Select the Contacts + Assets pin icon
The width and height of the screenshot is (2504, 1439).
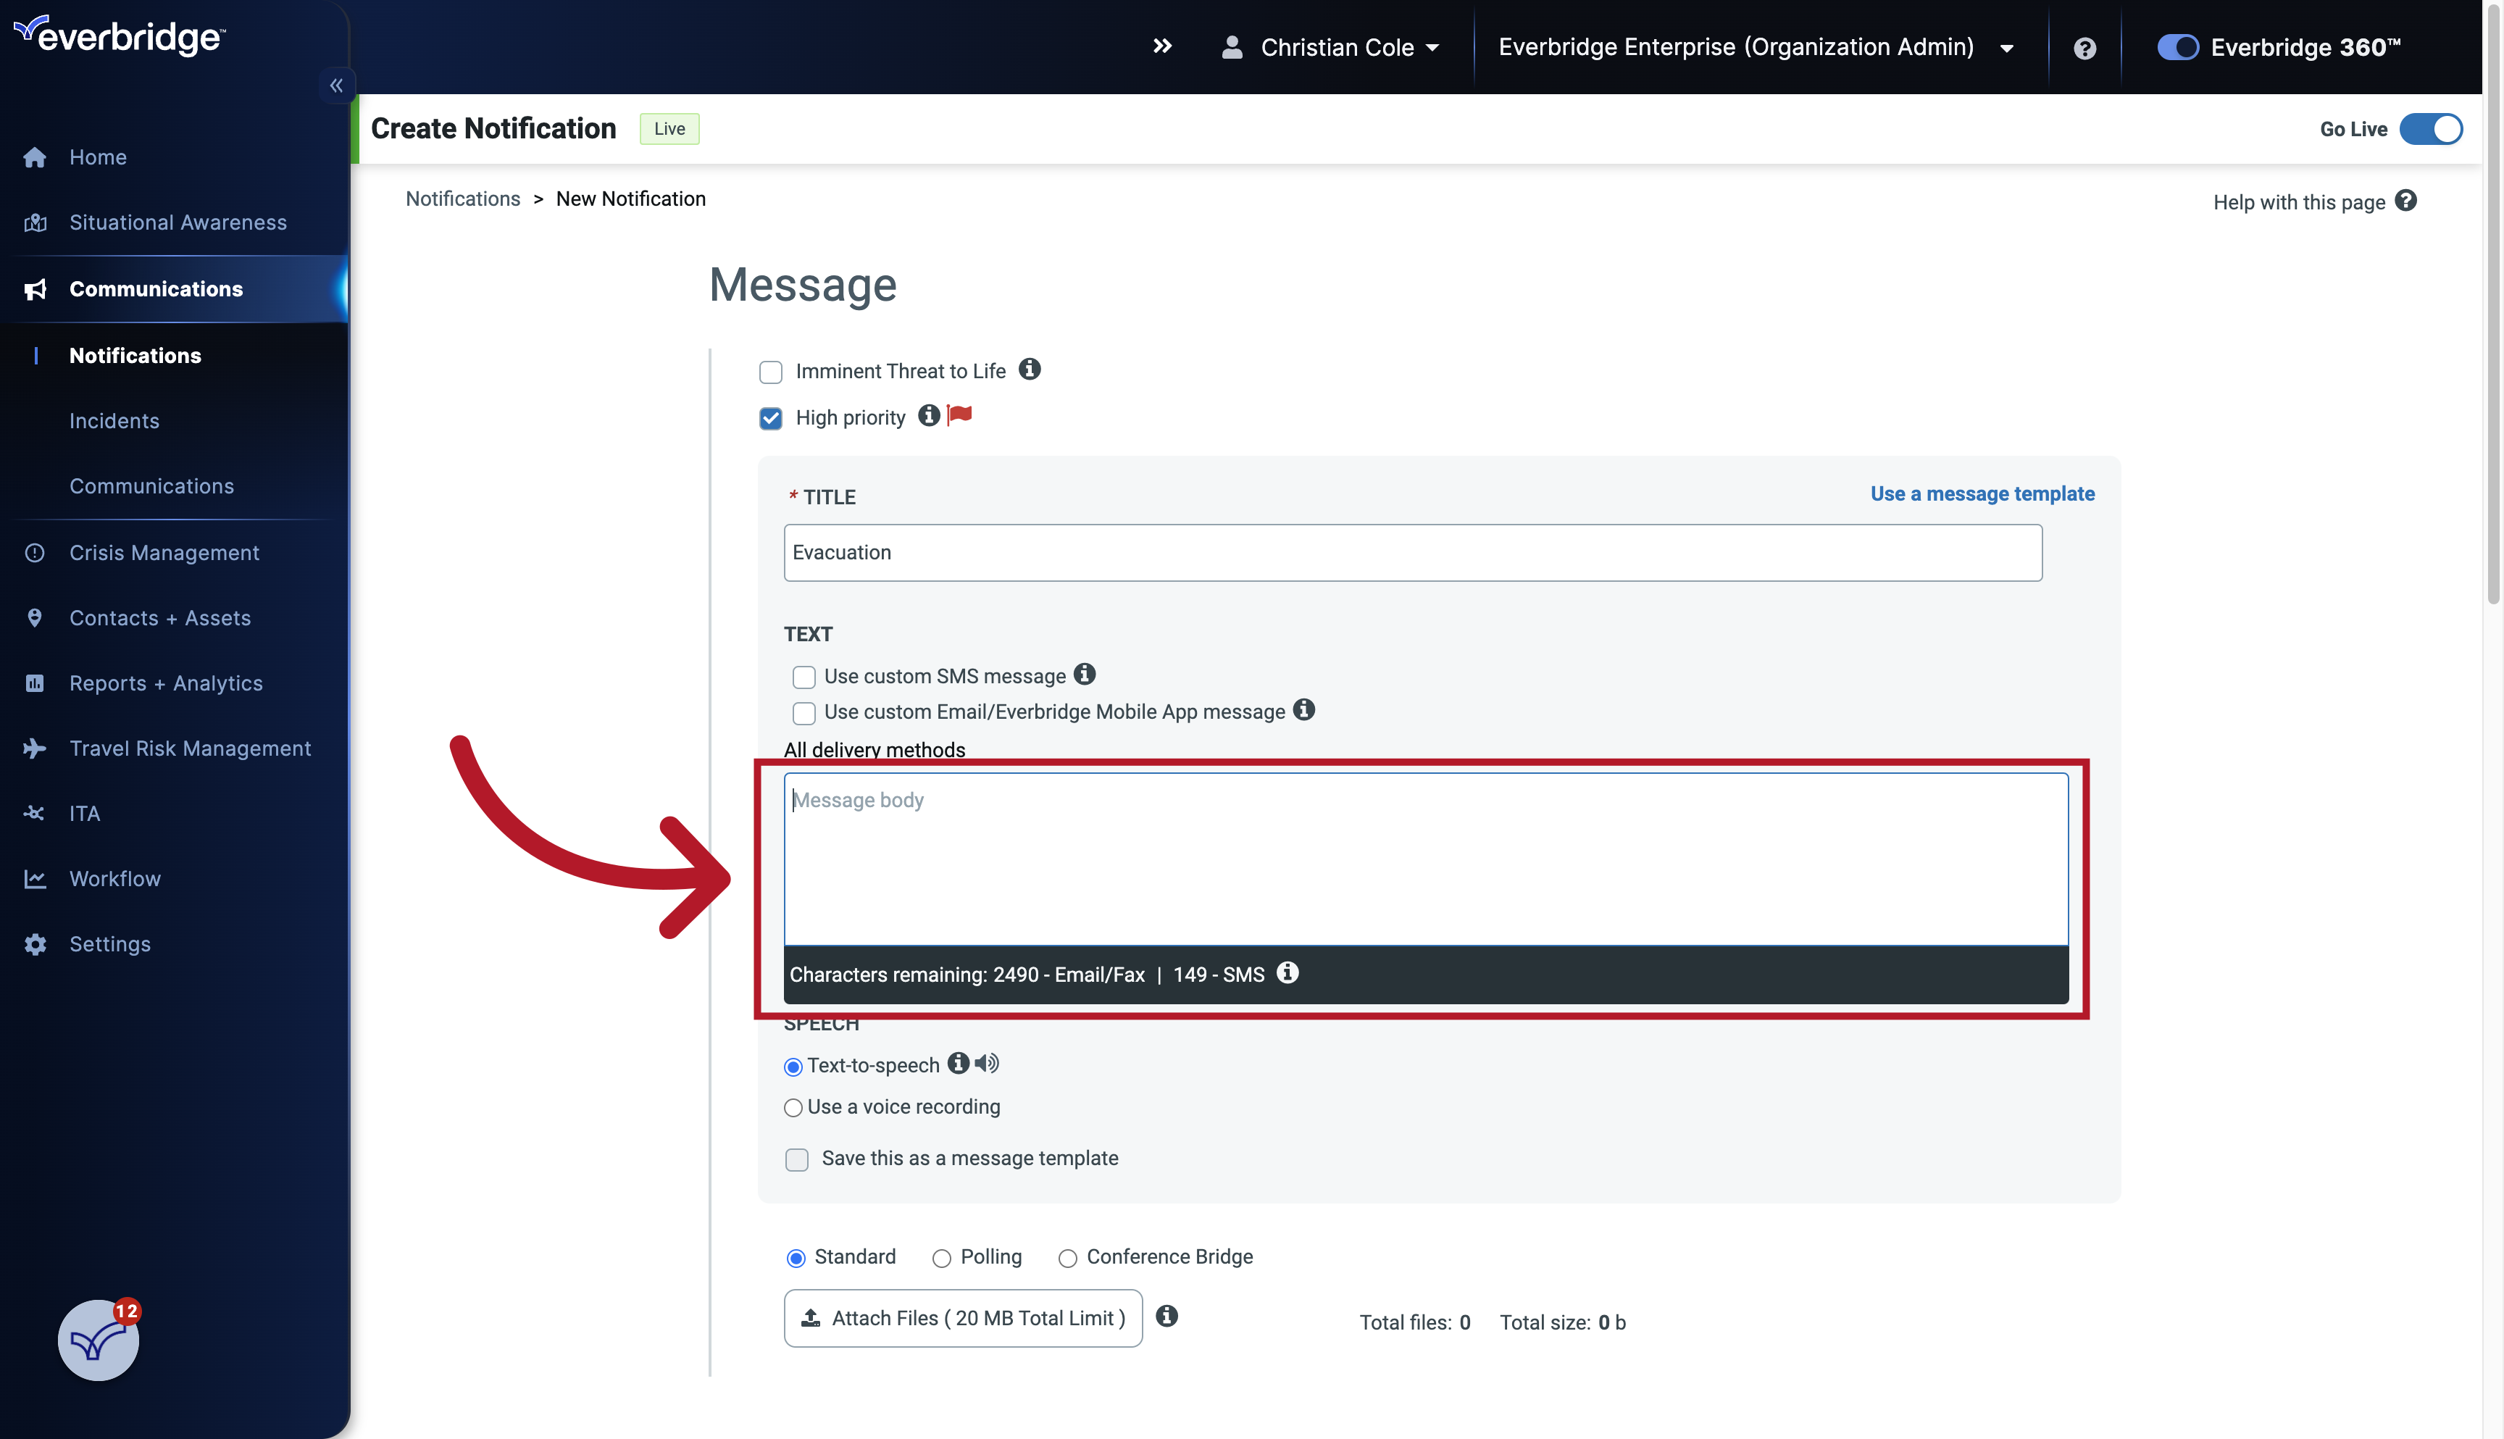(x=35, y=617)
